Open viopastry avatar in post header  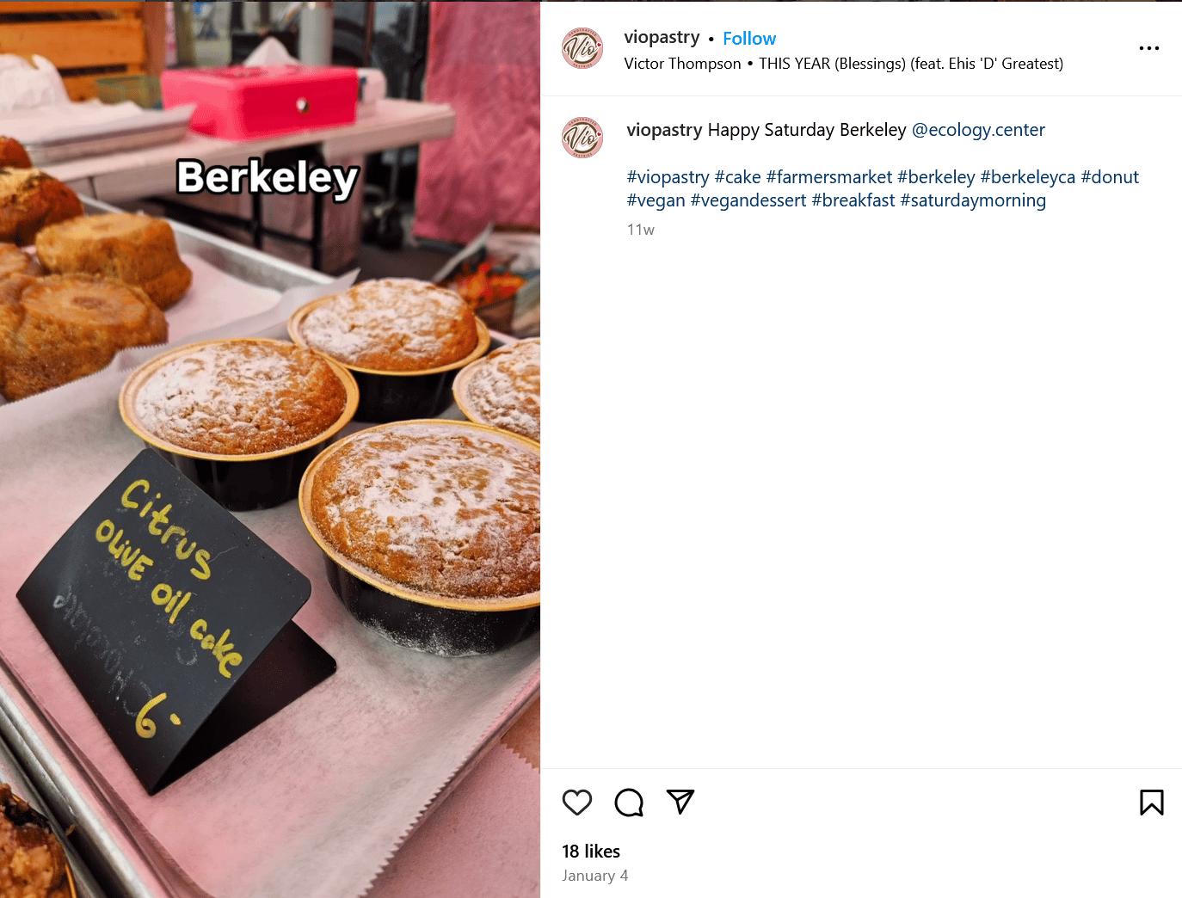tap(582, 48)
